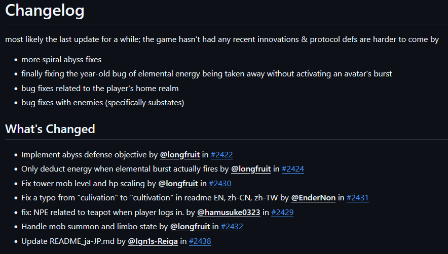Visit @EnderNon's profile mention
Image resolution: width=448 pixels, height=254 pixels.
click(x=313, y=198)
